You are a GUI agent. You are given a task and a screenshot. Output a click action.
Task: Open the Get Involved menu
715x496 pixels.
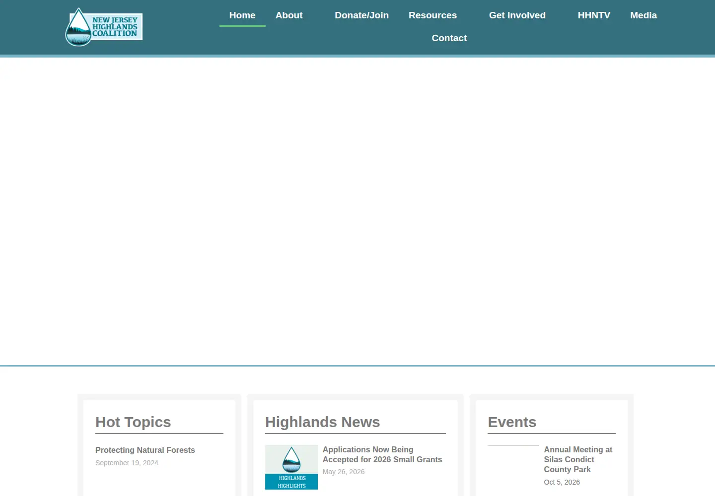pyautogui.click(x=517, y=15)
